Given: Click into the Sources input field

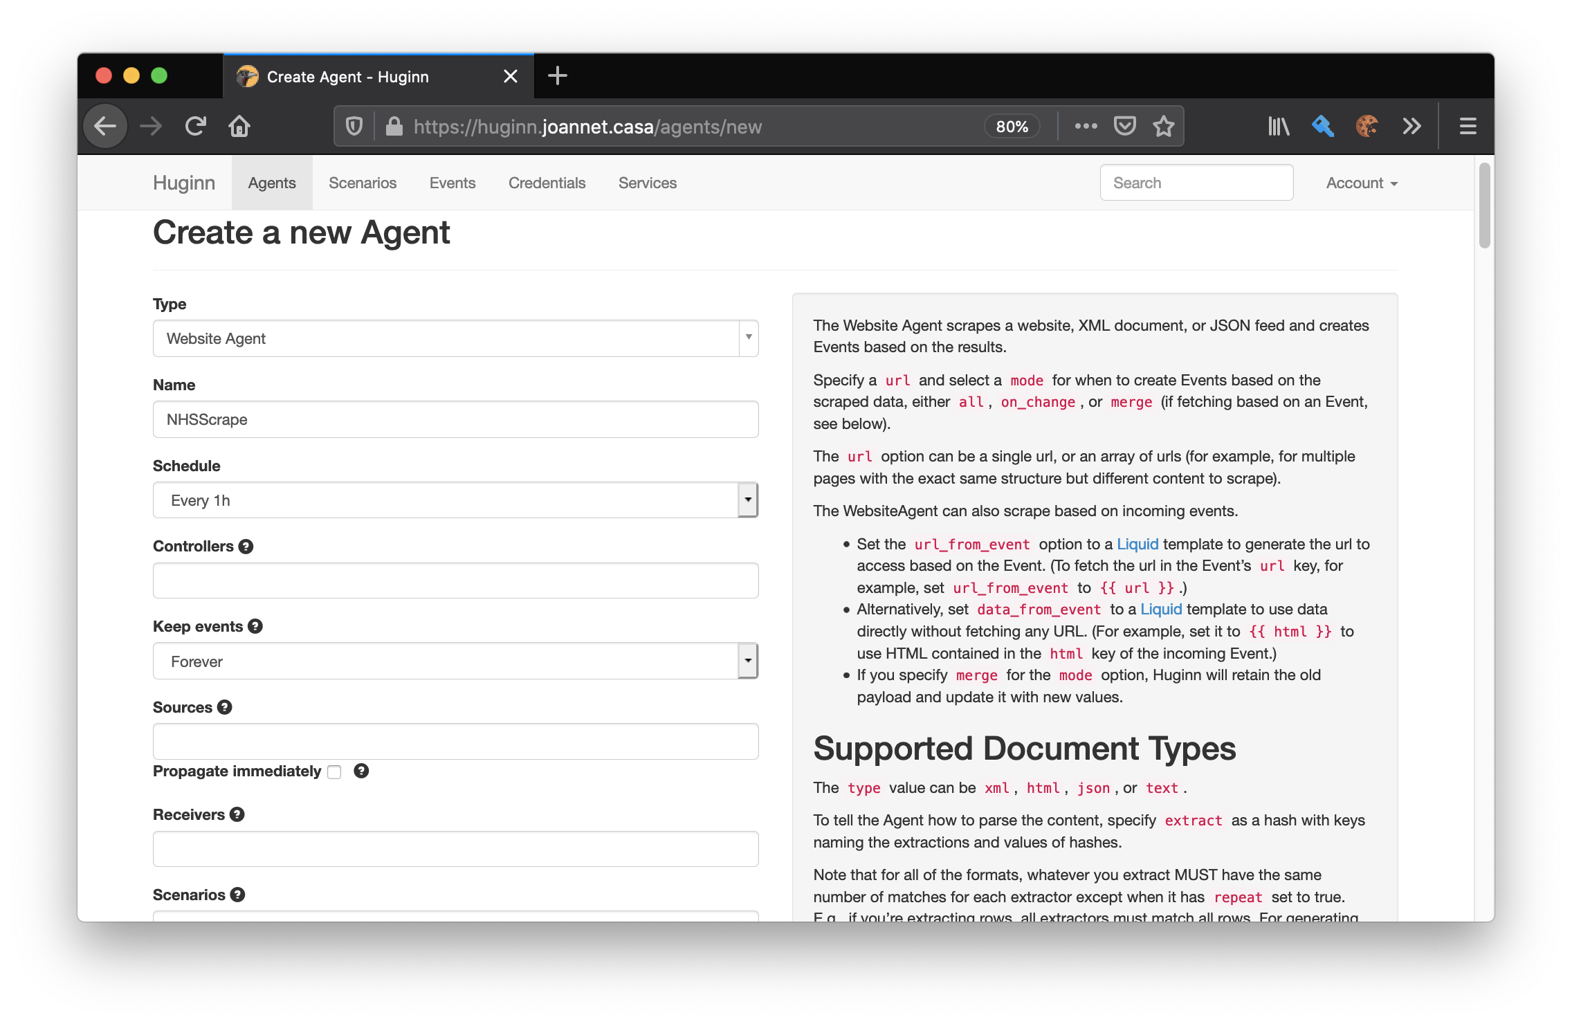Looking at the screenshot, I should point(455,742).
